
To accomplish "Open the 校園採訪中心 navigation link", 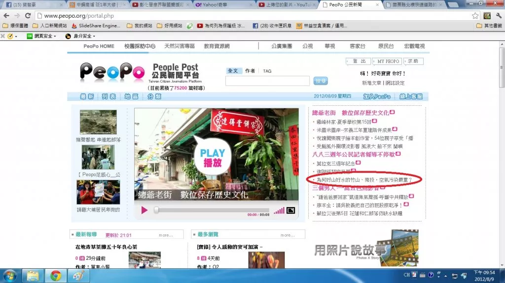I will pos(140,46).
